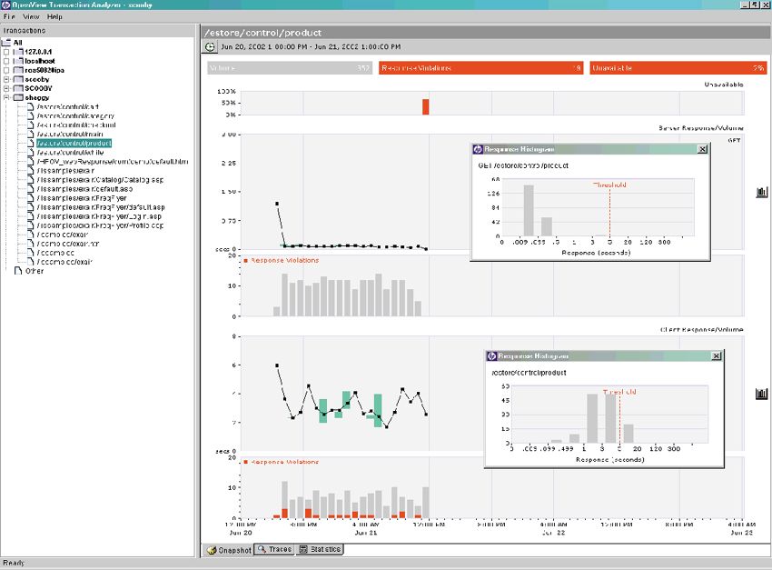772x570 pixels.
Task: Click the /estore/control/product heading bar
Action: tap(486, 33)
